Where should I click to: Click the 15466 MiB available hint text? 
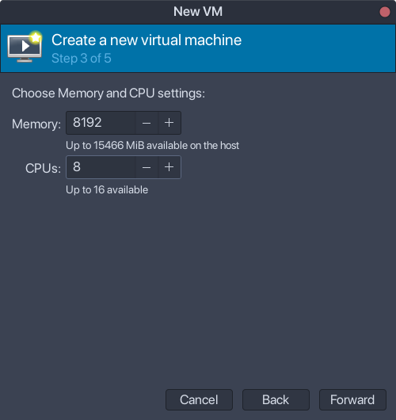[152, 146]
